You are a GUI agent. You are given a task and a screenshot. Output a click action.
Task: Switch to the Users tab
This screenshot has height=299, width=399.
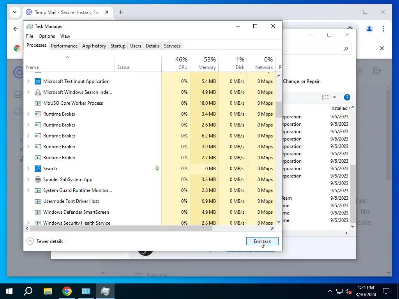pos(135,46)
